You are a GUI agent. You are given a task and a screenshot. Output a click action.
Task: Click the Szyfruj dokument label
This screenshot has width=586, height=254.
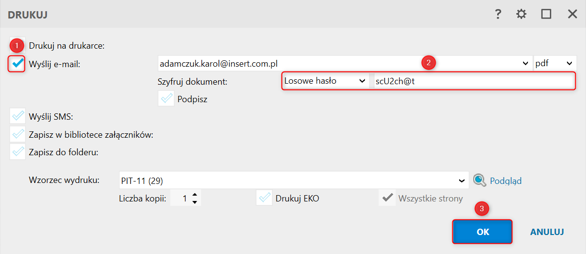[x=193, y=81]
